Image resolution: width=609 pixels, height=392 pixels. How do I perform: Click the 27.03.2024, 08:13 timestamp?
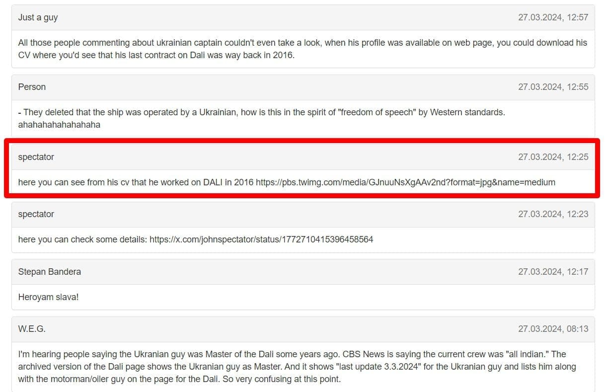click(x=553, y=329)
